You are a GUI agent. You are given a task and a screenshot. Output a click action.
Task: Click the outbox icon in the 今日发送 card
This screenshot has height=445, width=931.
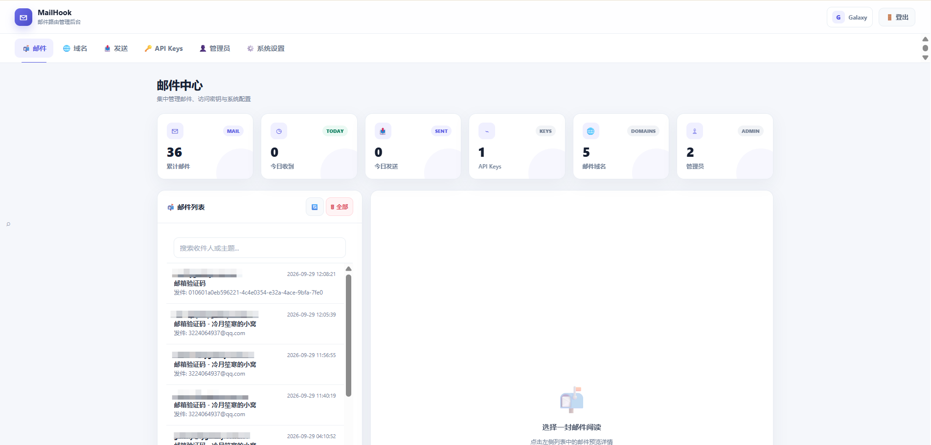click(383, 131)
